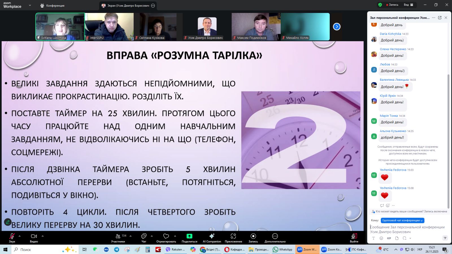This screenshot has width=452, height=254.
Task: Pop out the chat panel window
Action: (x=440, y=18)
